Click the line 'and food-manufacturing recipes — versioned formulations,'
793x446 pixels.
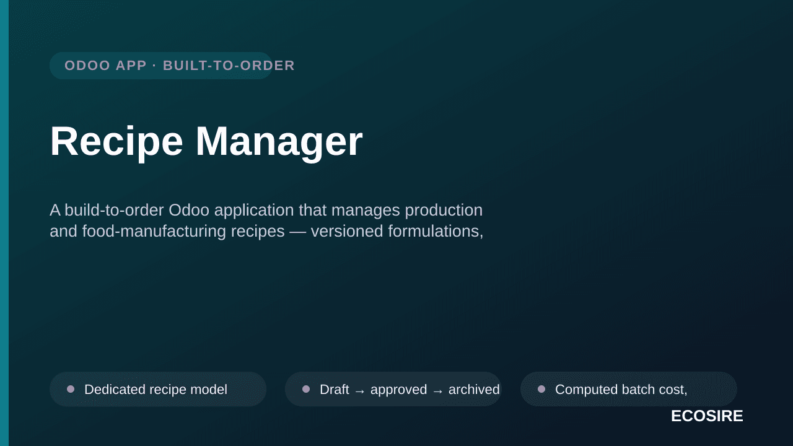pos(266,231)
